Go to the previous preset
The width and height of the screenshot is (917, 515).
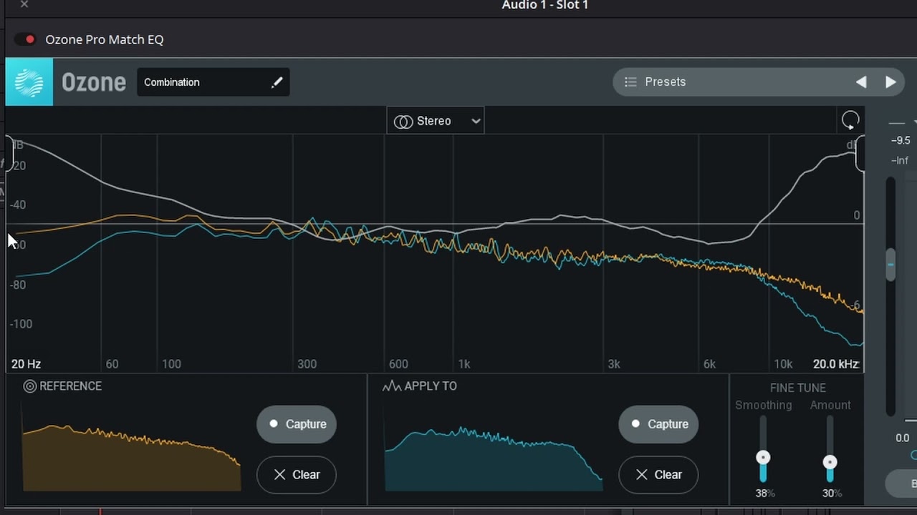861,82
